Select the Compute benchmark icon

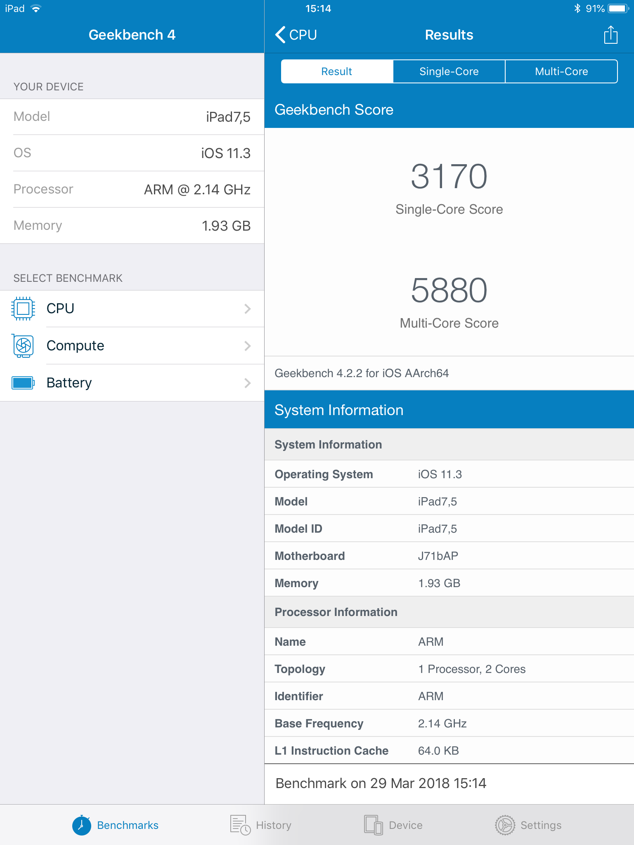(x=23, y=346)
